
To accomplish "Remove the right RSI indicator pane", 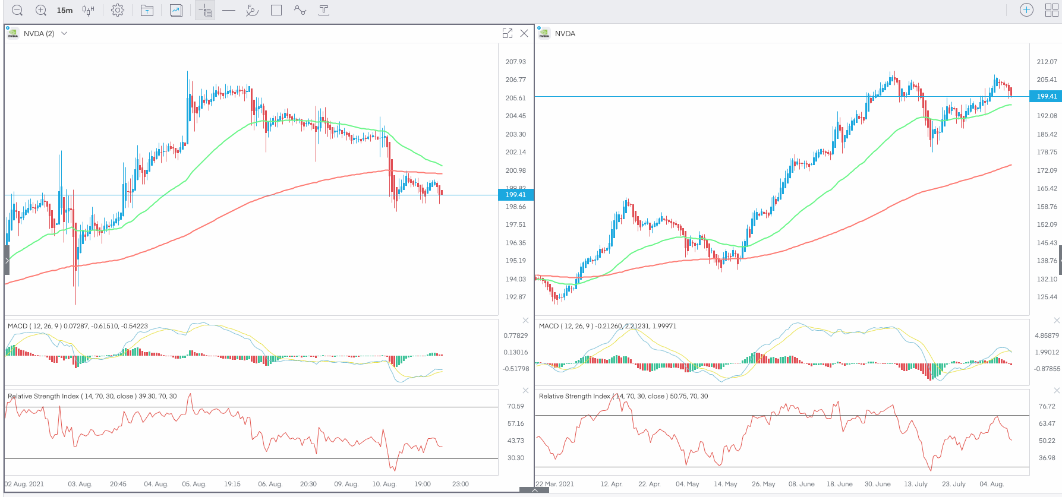I will coord(1057,390).
